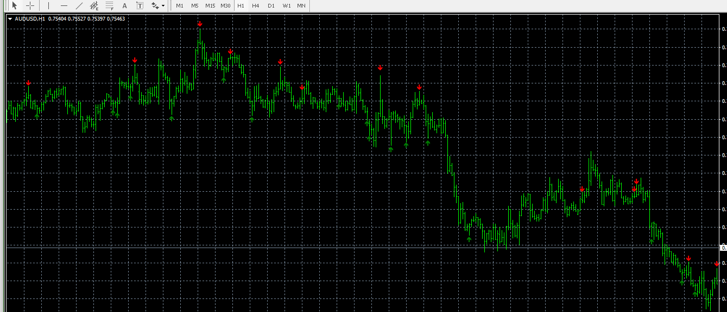Choose the Vertical Line drawing tool
Viewport: 727px width, 312px height.
(49, 5)
